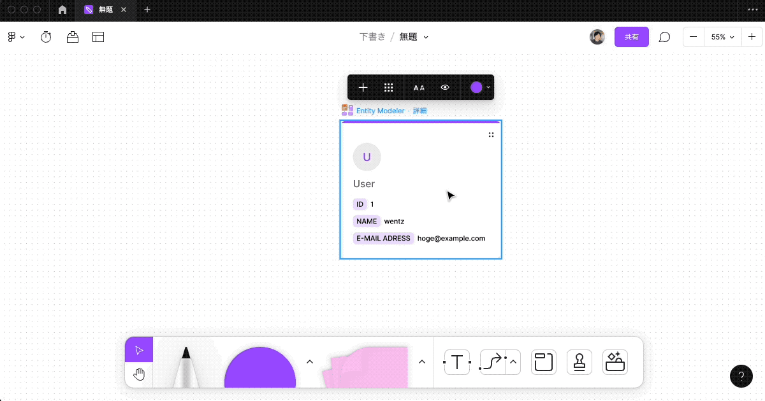
Task: Click the NAME field tag
Action: click(367, 222)
